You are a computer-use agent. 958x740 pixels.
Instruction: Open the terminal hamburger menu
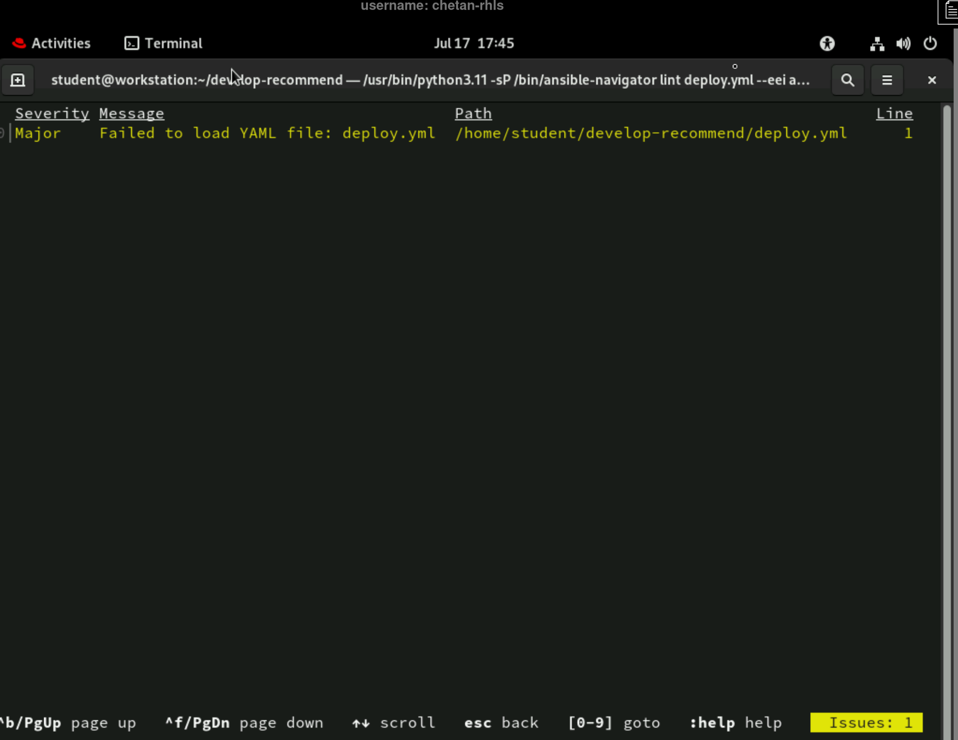pyautogui.click(x=887, y=80)
